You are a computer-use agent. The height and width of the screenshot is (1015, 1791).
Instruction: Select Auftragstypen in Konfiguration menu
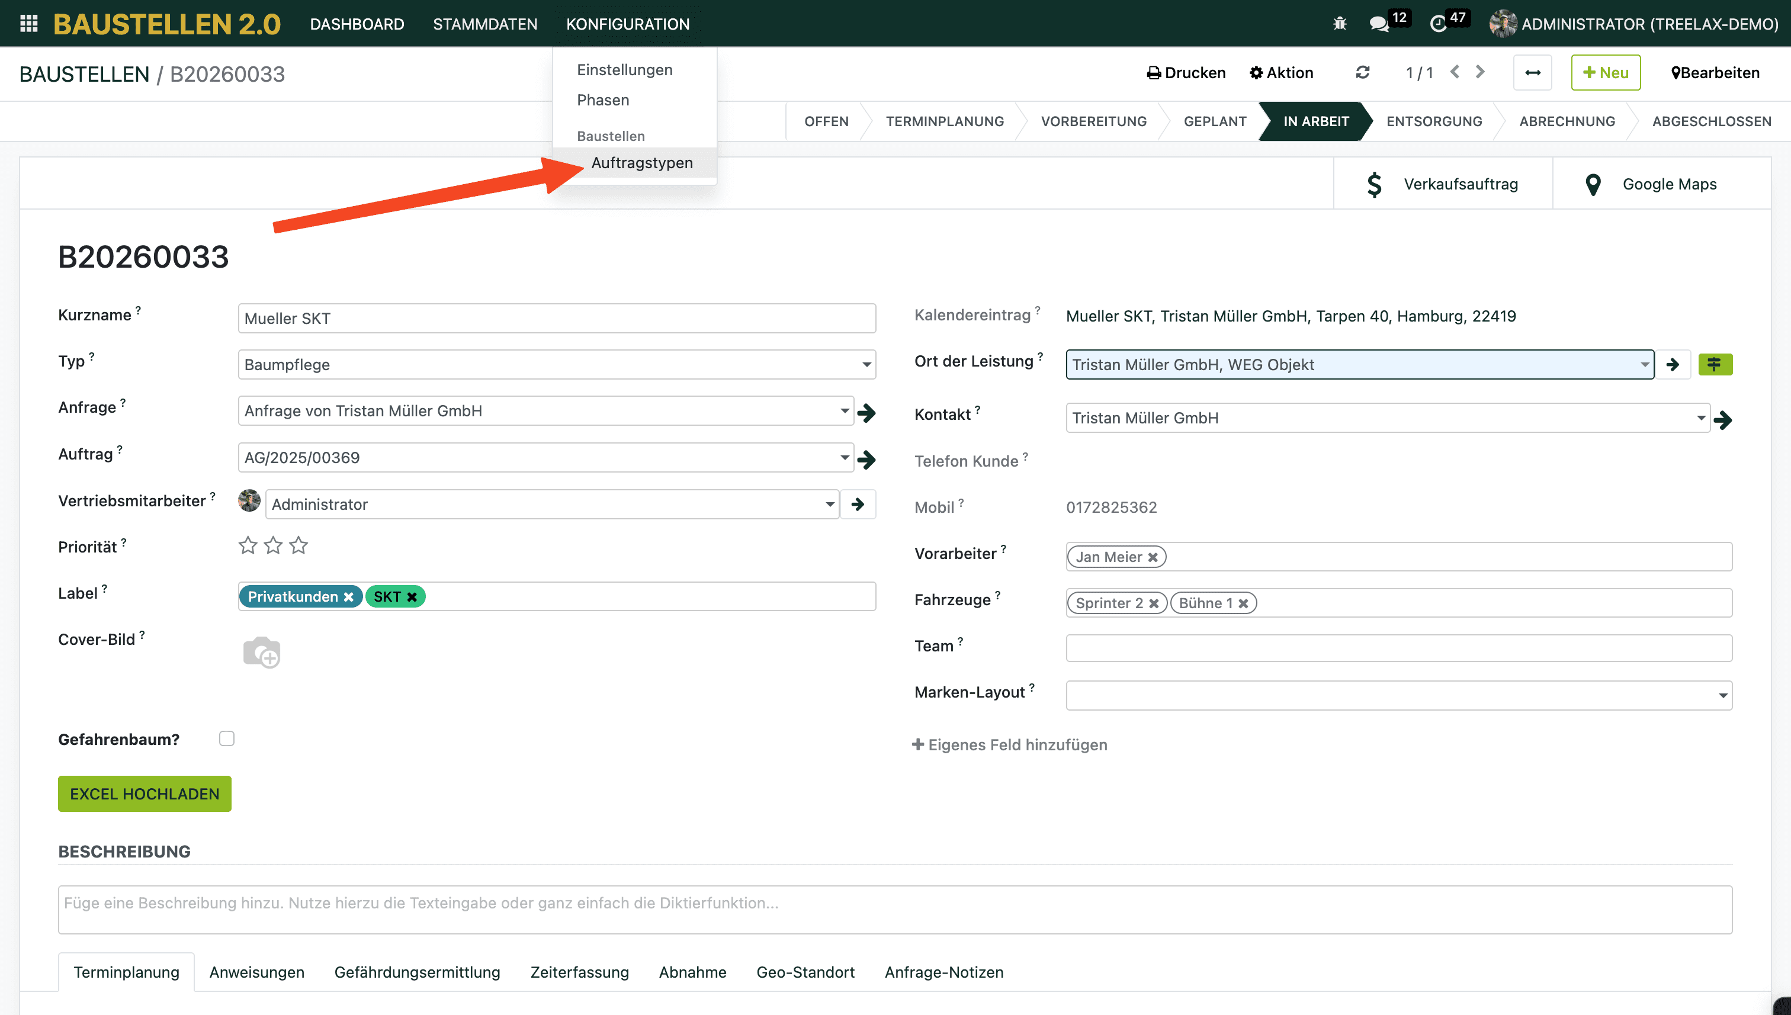[641, 162]
